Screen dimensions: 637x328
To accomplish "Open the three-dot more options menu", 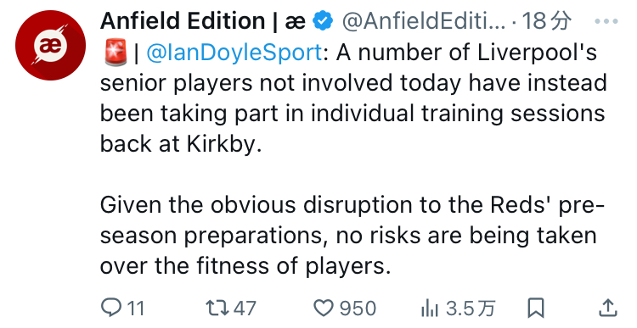I will pos(606,21).
